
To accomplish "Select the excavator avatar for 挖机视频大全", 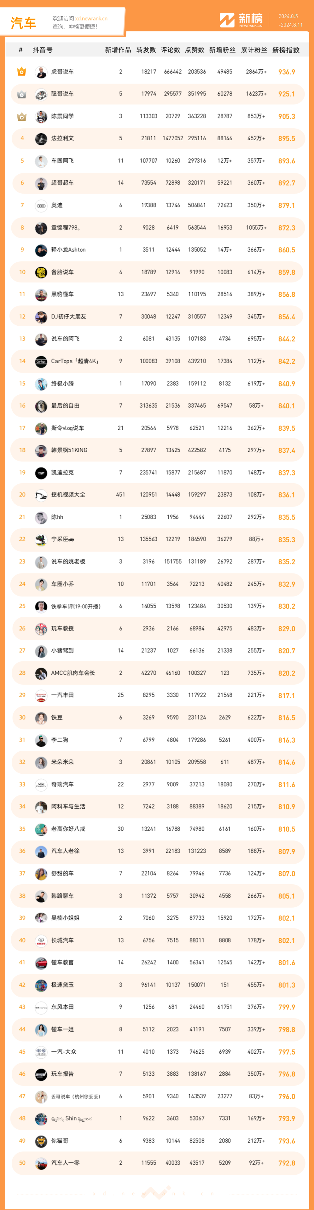I will (41, 495).
